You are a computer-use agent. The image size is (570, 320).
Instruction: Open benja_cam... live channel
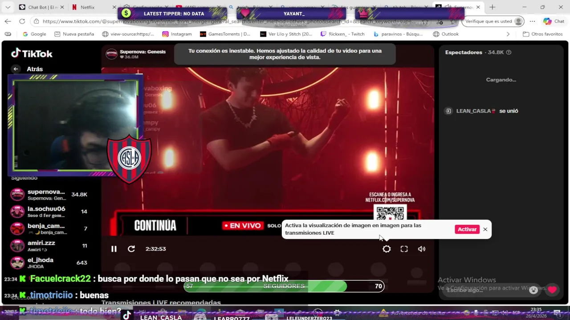tap(49, 228)
